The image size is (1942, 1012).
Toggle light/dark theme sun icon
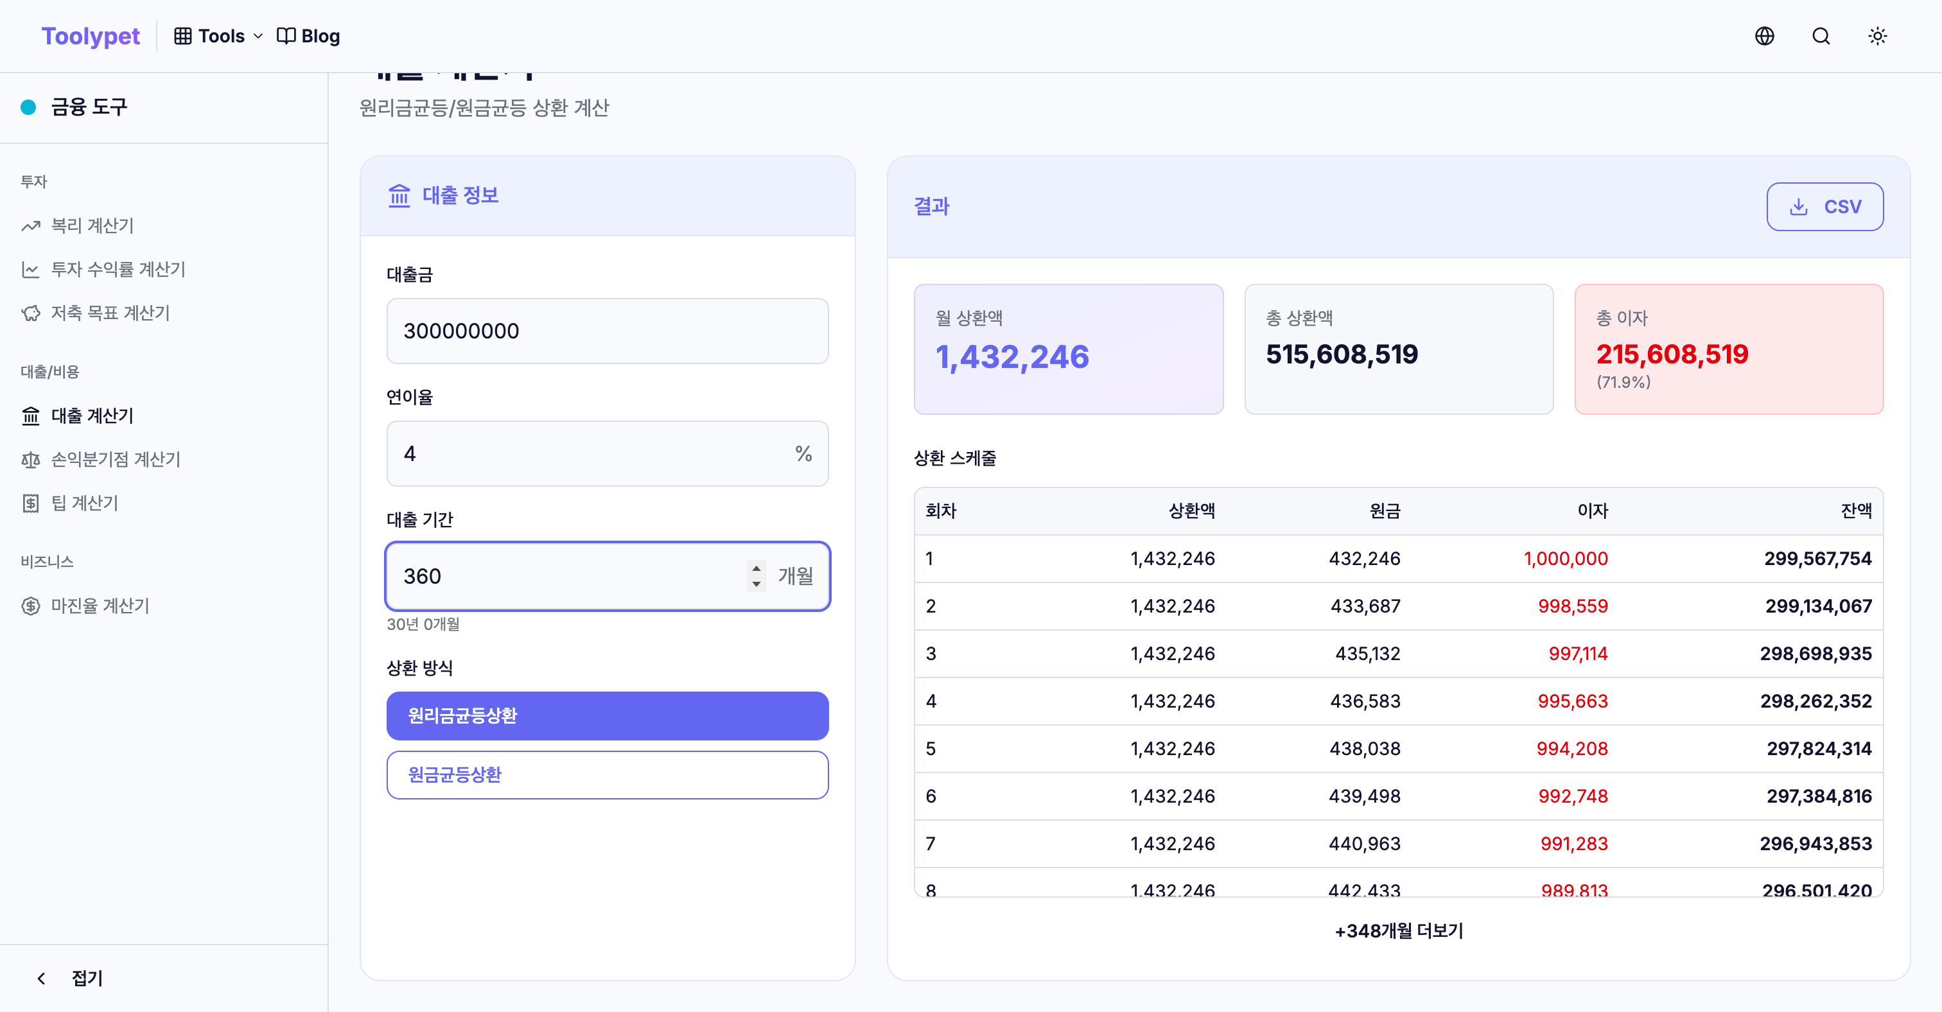tap(1877, 36)
